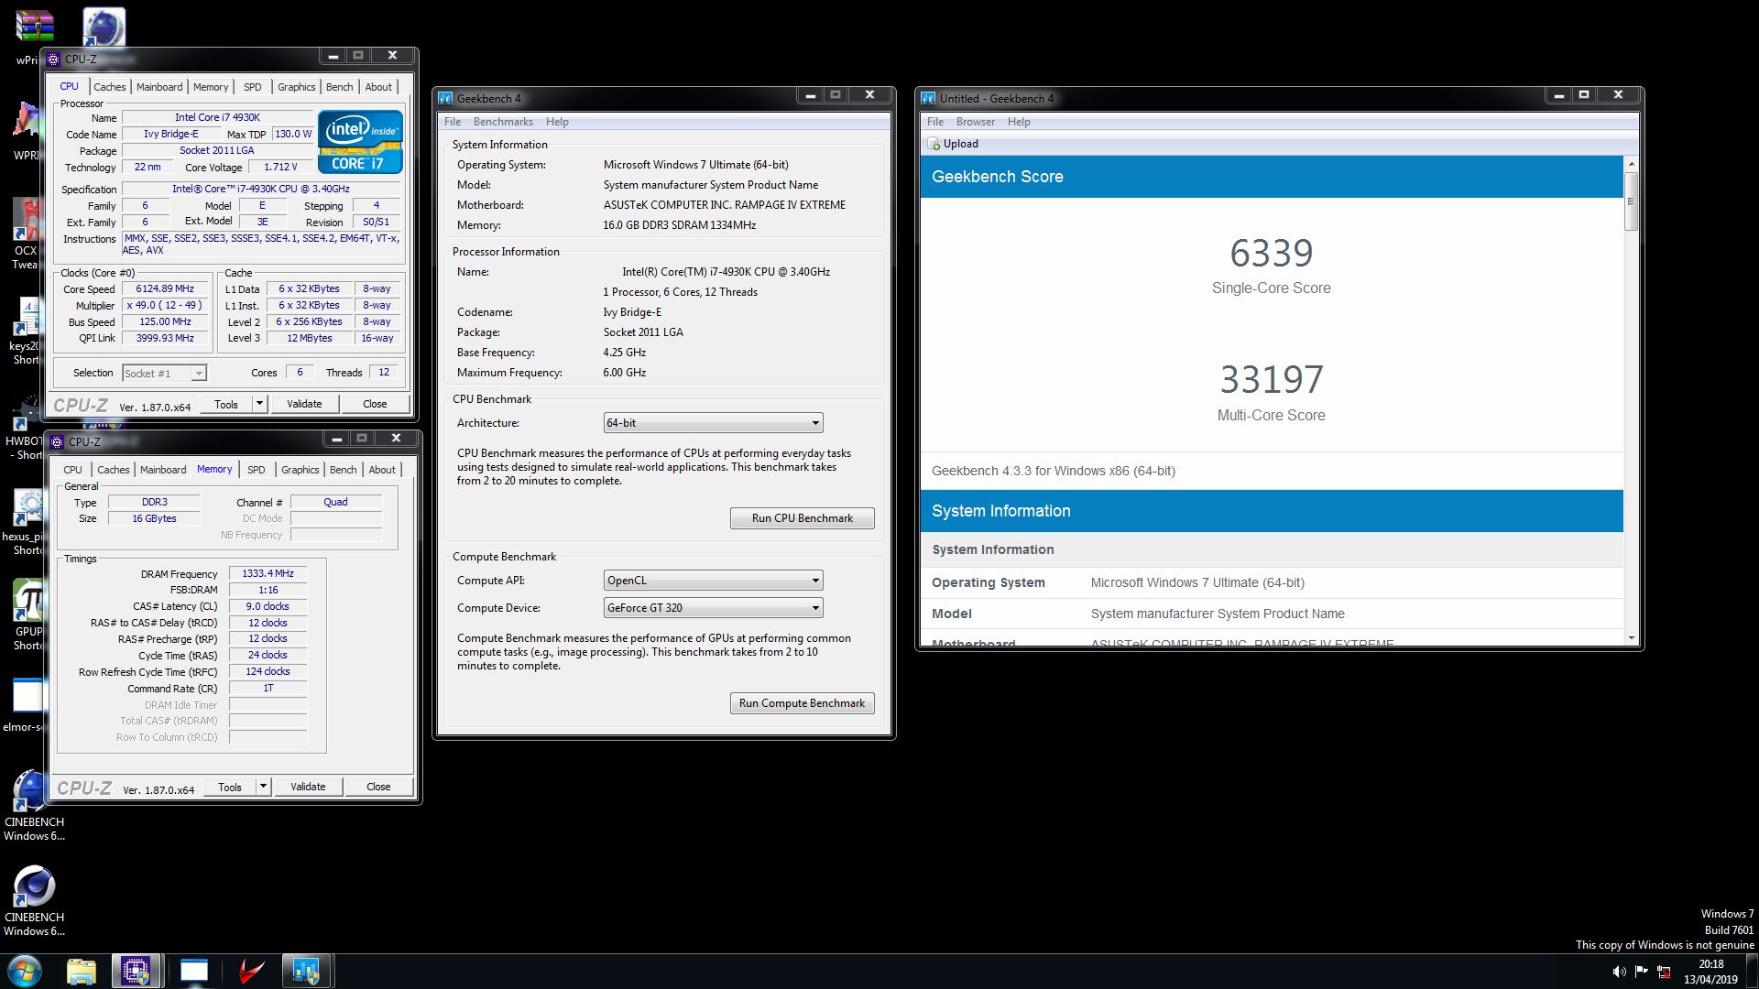Click the Untitled - Geekbench 4 title bar icon
This screenshot has height=989, width=1759.
pyautogui.click(x=928, y=98)
